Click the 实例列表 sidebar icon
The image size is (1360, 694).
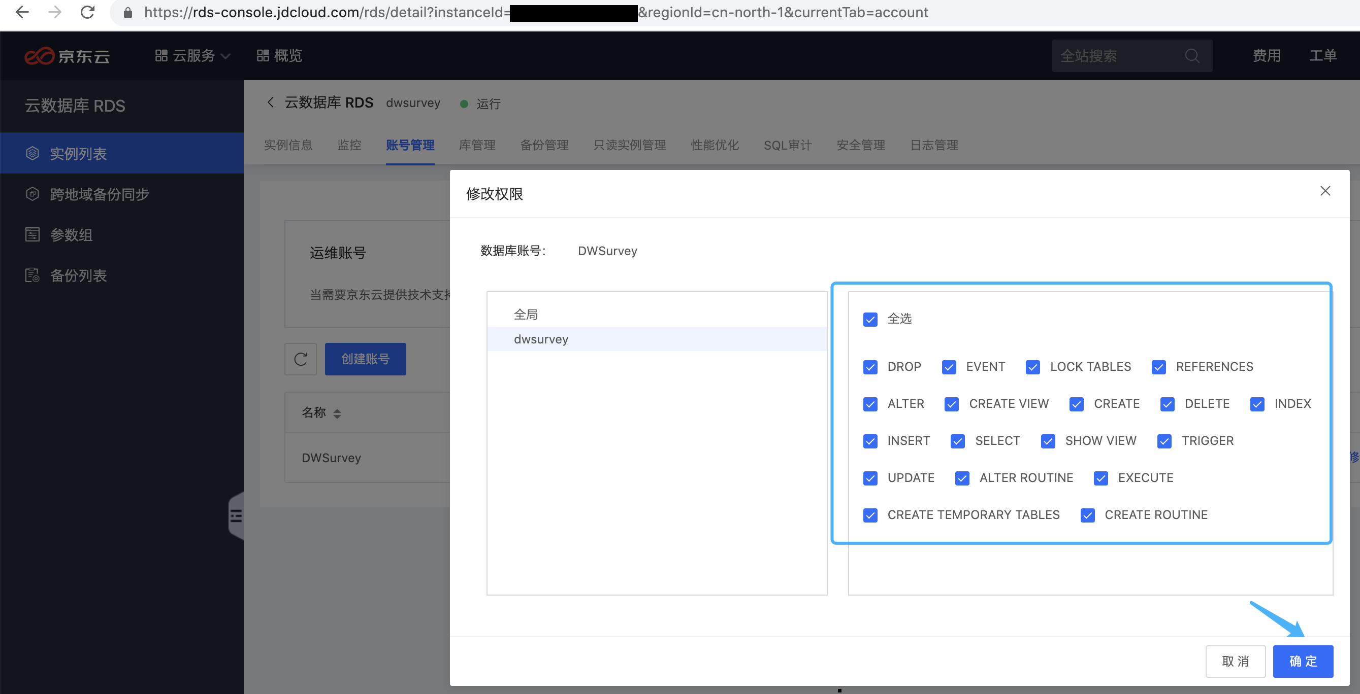(32, 153)
